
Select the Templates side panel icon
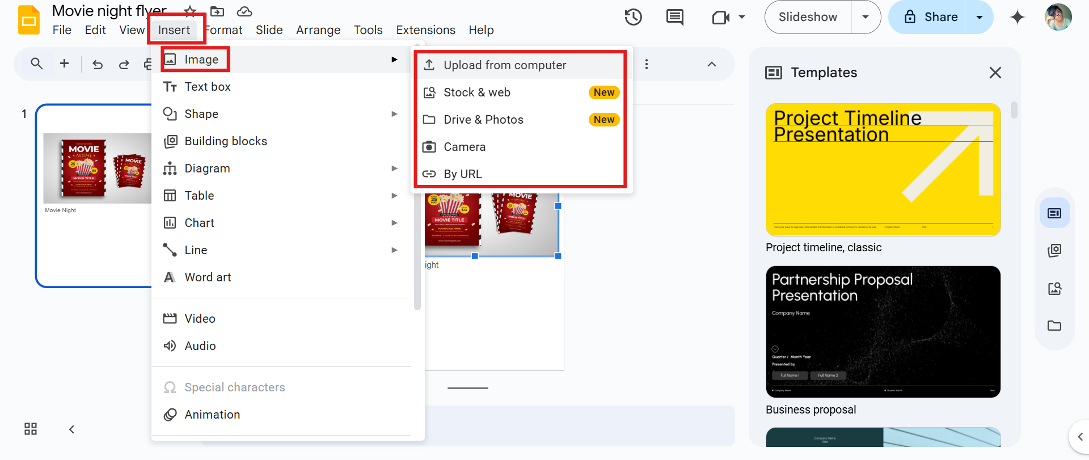1054,213
